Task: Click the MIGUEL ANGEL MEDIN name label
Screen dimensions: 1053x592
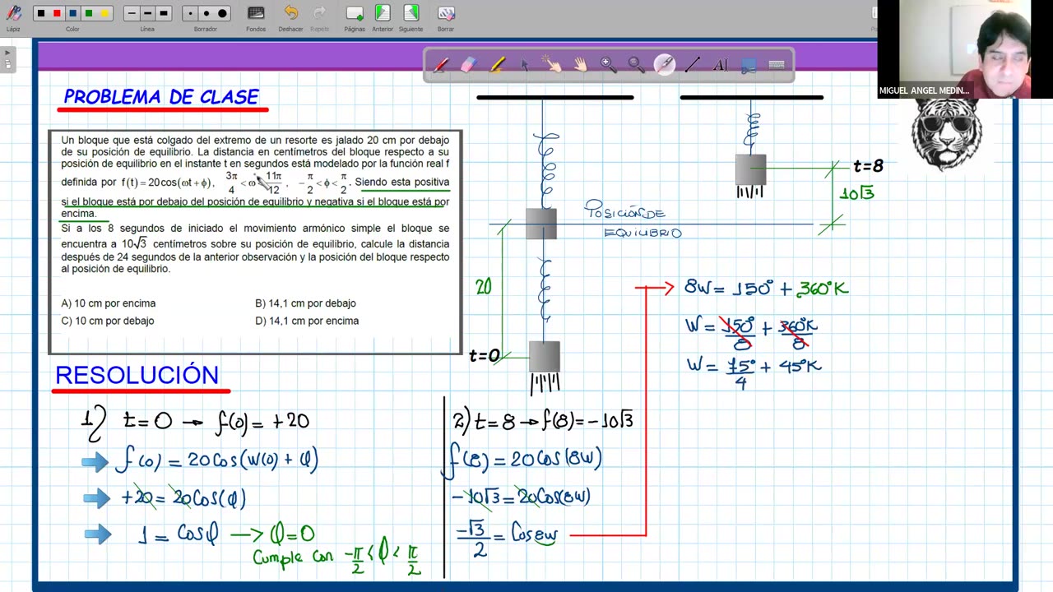Action: tap(924, 90)
